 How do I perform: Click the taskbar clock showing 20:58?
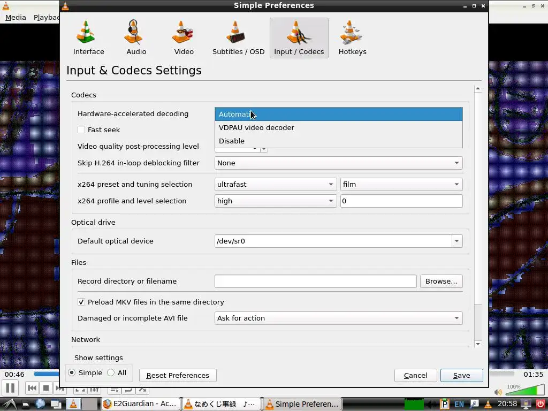click(507, 404)
